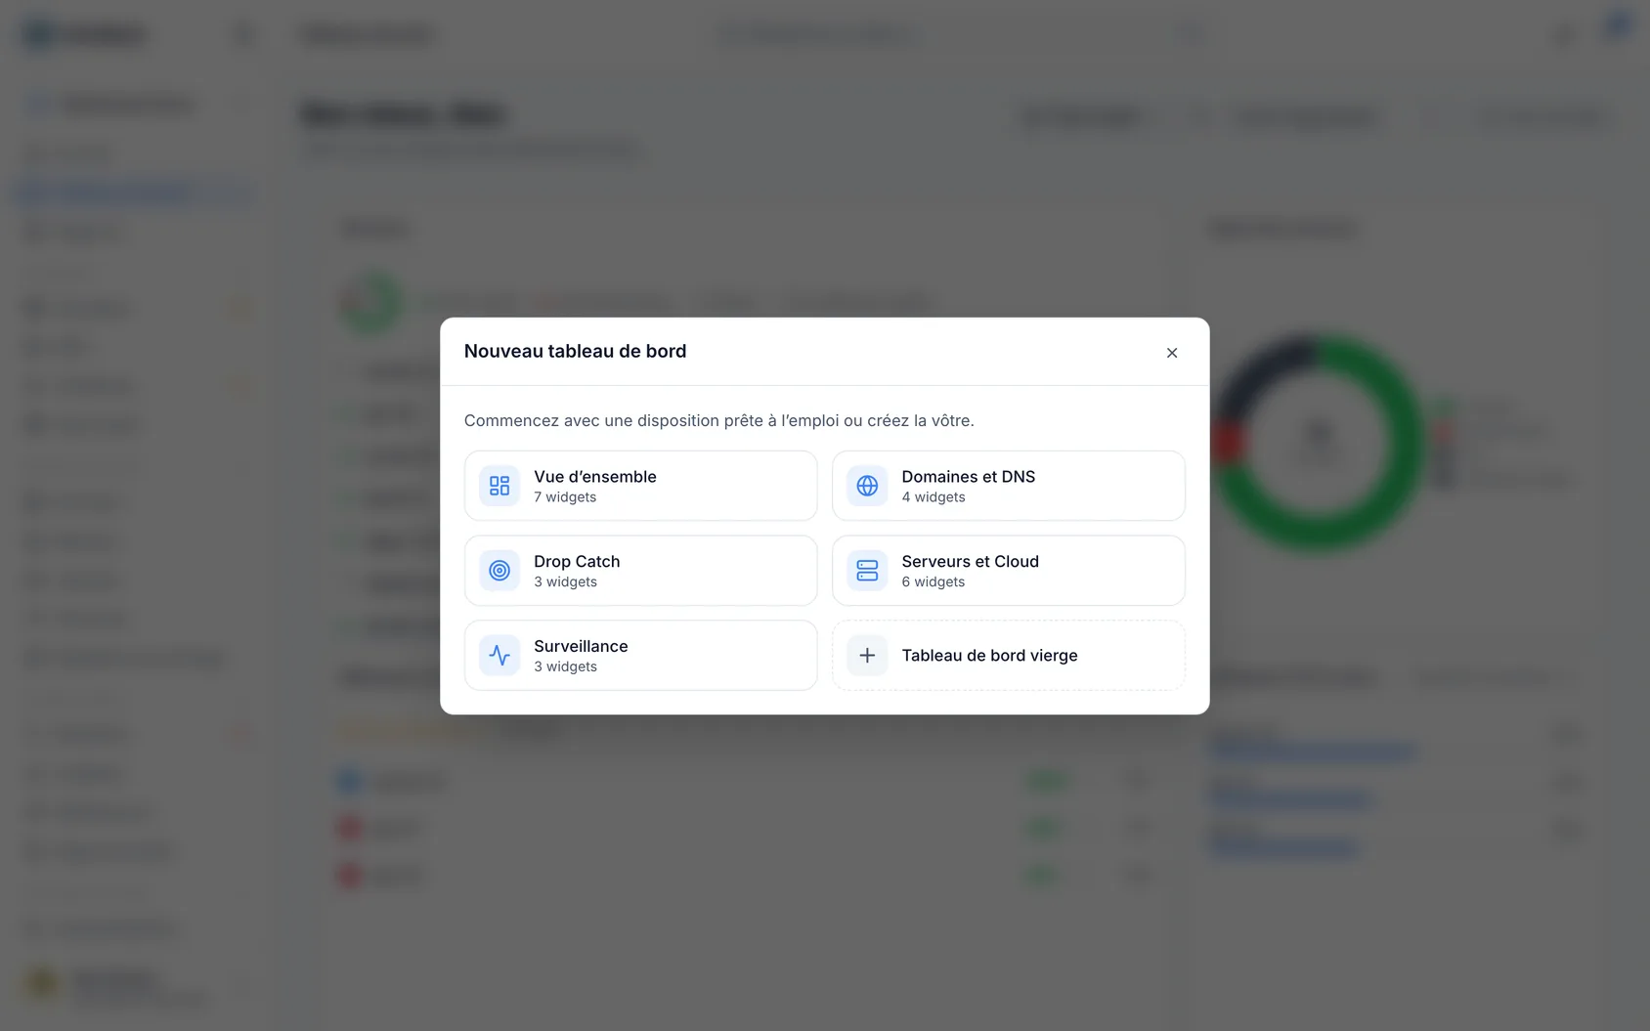Click the '7 widgets' text

coord(565,497)
